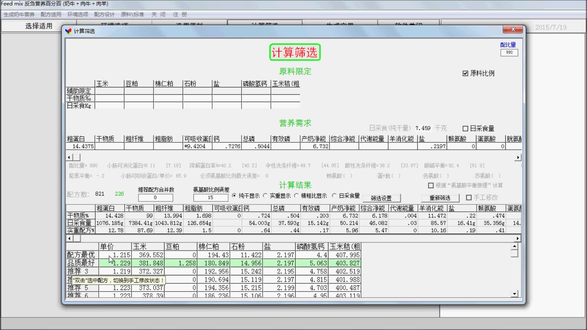Select the 品质最好 formula row
The image size is (587, 330).
click(x=81, y=263)
